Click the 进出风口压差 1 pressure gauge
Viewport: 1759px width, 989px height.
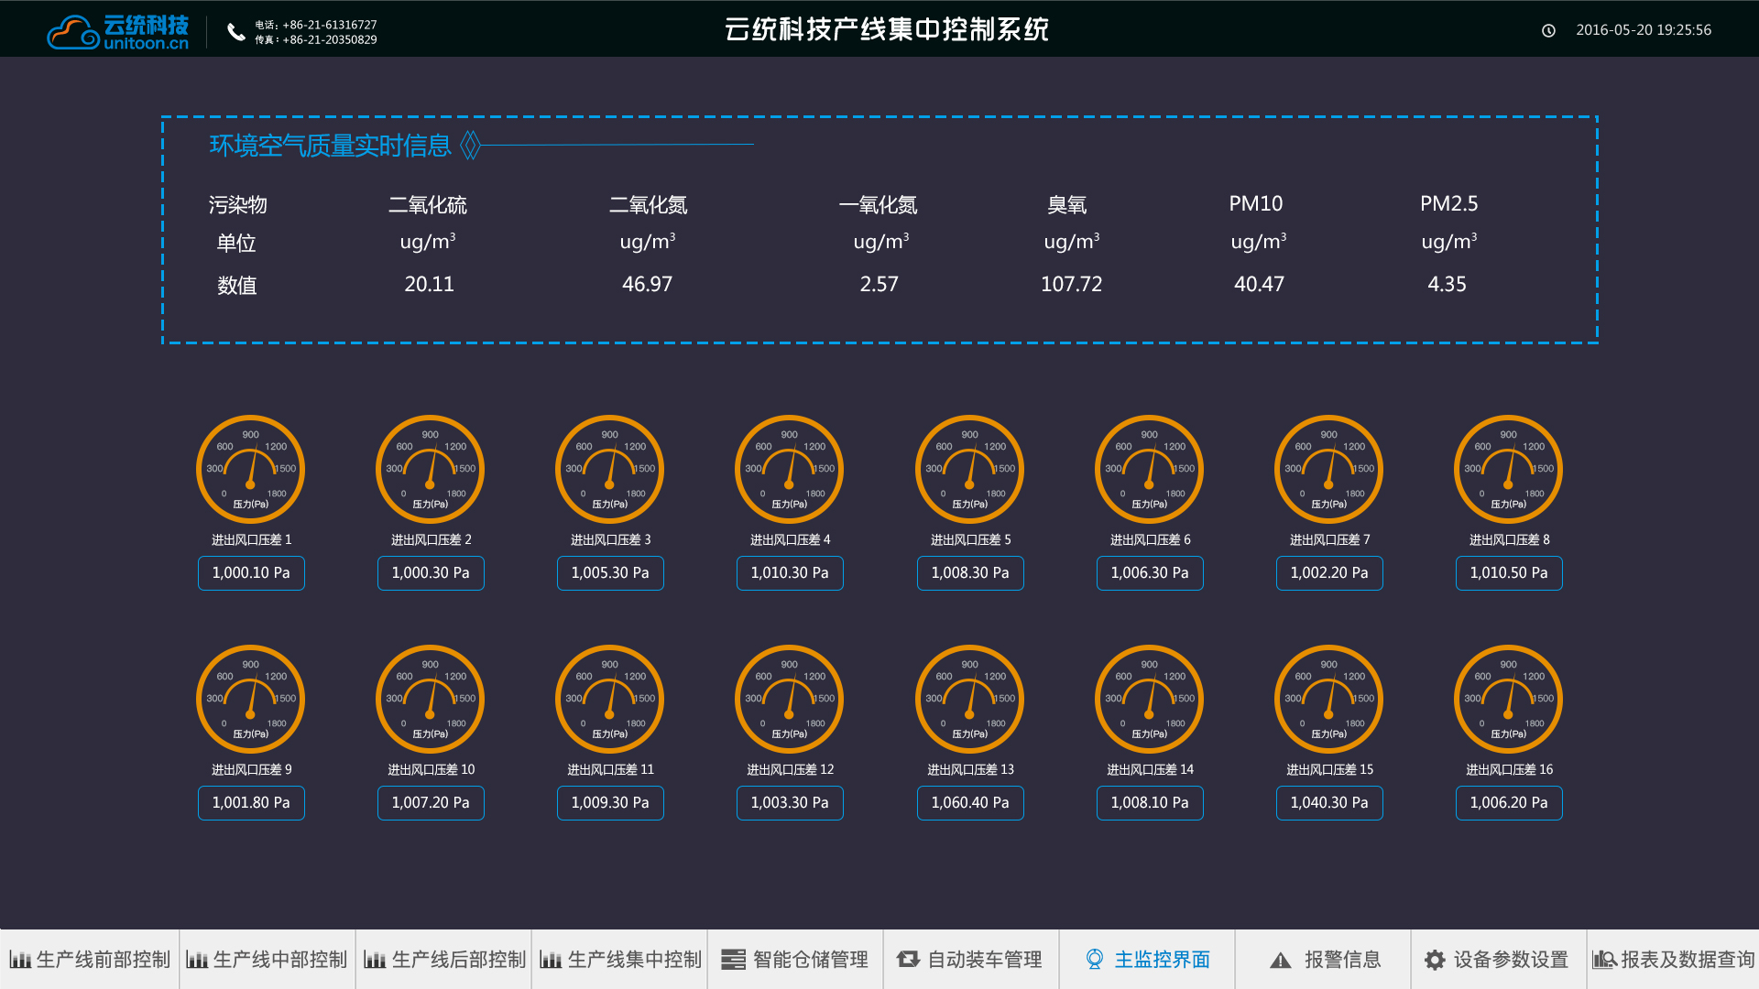click(x=250, y=469)
